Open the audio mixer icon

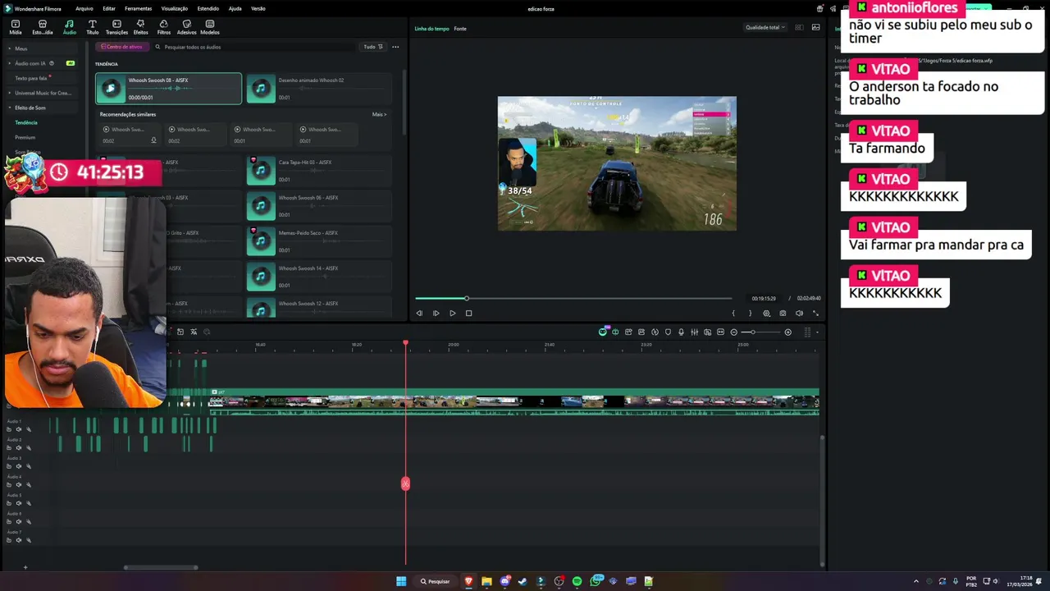694,332
